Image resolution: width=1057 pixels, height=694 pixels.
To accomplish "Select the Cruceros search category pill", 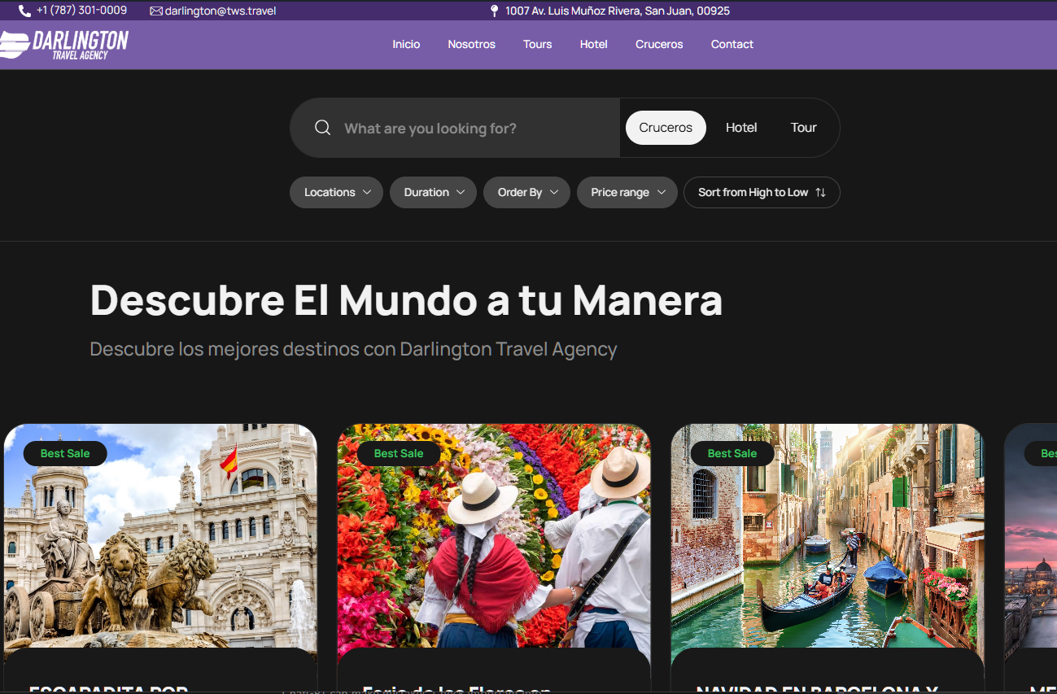I will [x=666, y=128].
